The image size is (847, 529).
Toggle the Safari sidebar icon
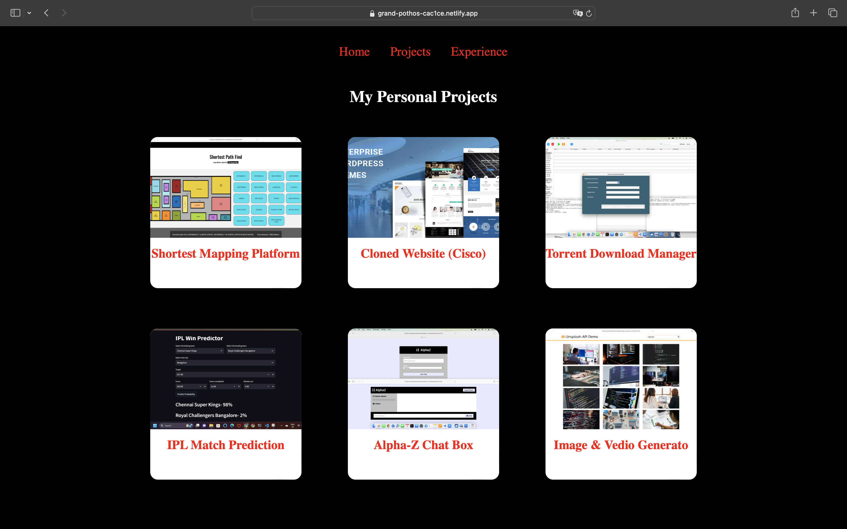(x=15, y=13)
